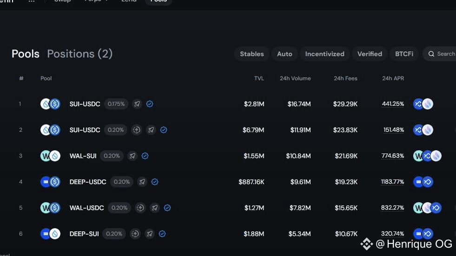Click verified badge on WAL-USDC row
The width and height of the screenshot is (456, 256).
tap(167, 208)
